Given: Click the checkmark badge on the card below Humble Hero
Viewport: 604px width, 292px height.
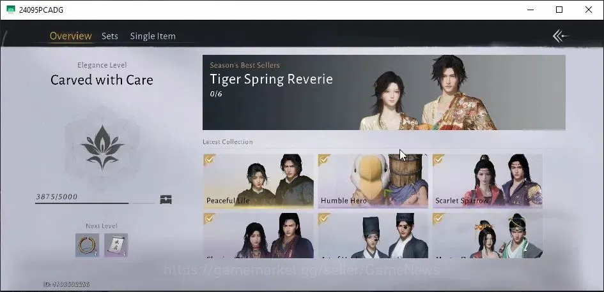Looking at the screenshot, I should [323, 218].
